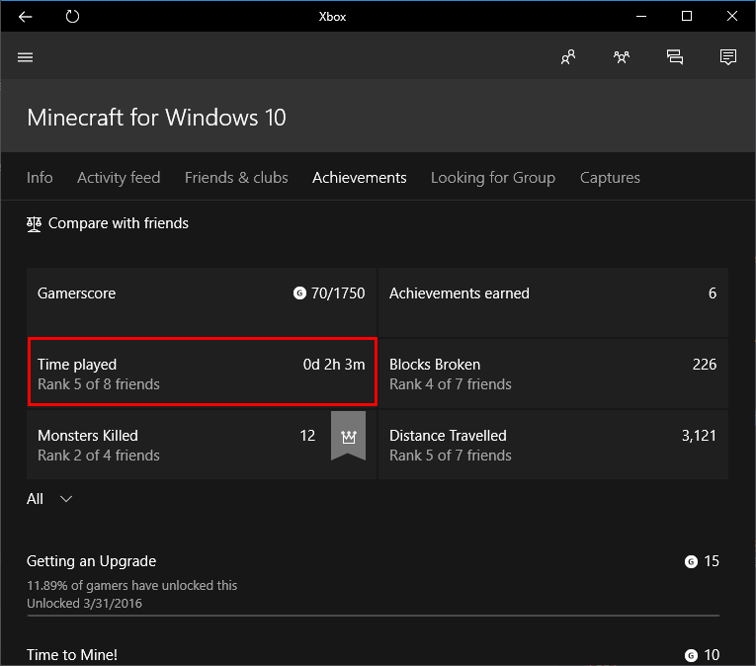Click the 0d 2h 3m value
756x666 pixels.
[x=334, y=365]
